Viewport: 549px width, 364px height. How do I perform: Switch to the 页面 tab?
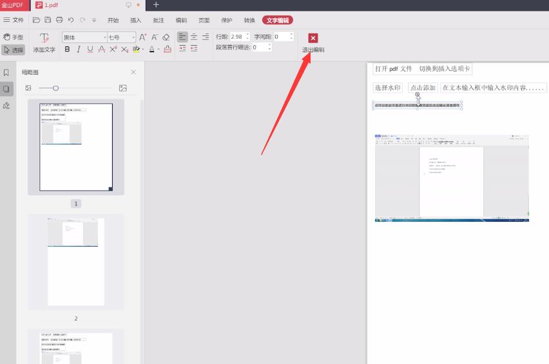[204, 21]
